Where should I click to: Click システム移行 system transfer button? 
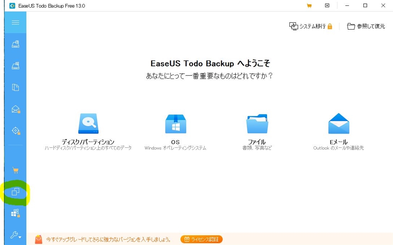tap(311, 26)
